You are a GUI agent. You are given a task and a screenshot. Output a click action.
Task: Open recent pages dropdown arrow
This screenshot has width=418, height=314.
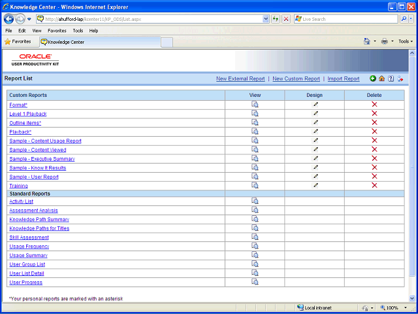pyautogui.click(x=29, y=19)
